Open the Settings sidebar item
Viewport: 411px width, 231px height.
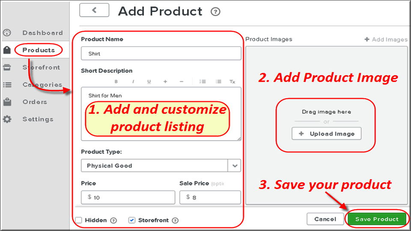[x=38, y=119]
